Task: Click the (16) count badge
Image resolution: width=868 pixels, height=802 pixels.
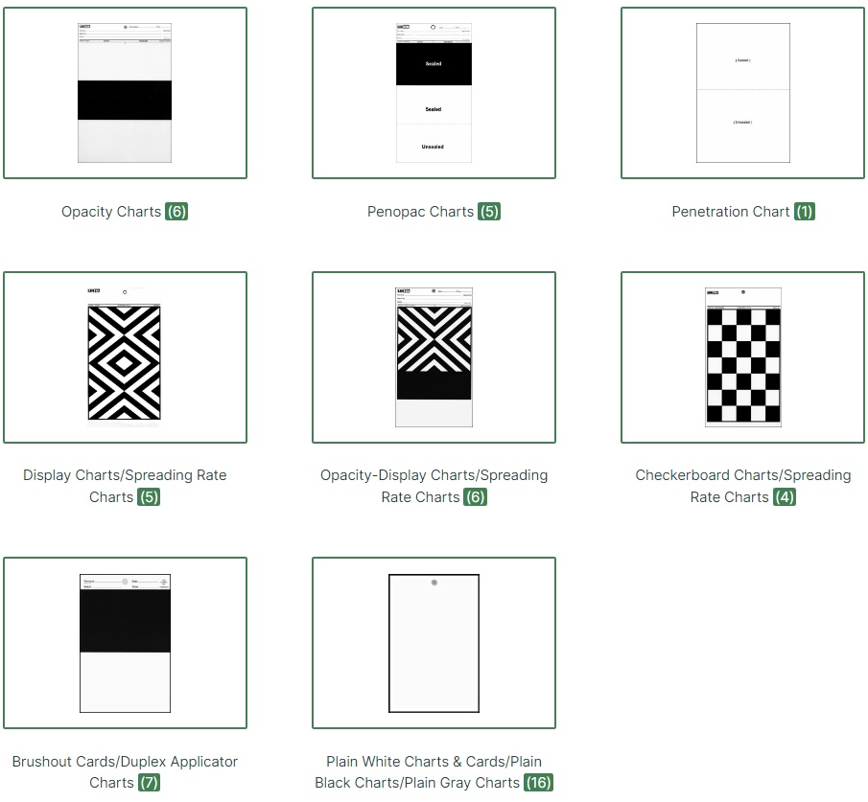Action: coord(538,783)
